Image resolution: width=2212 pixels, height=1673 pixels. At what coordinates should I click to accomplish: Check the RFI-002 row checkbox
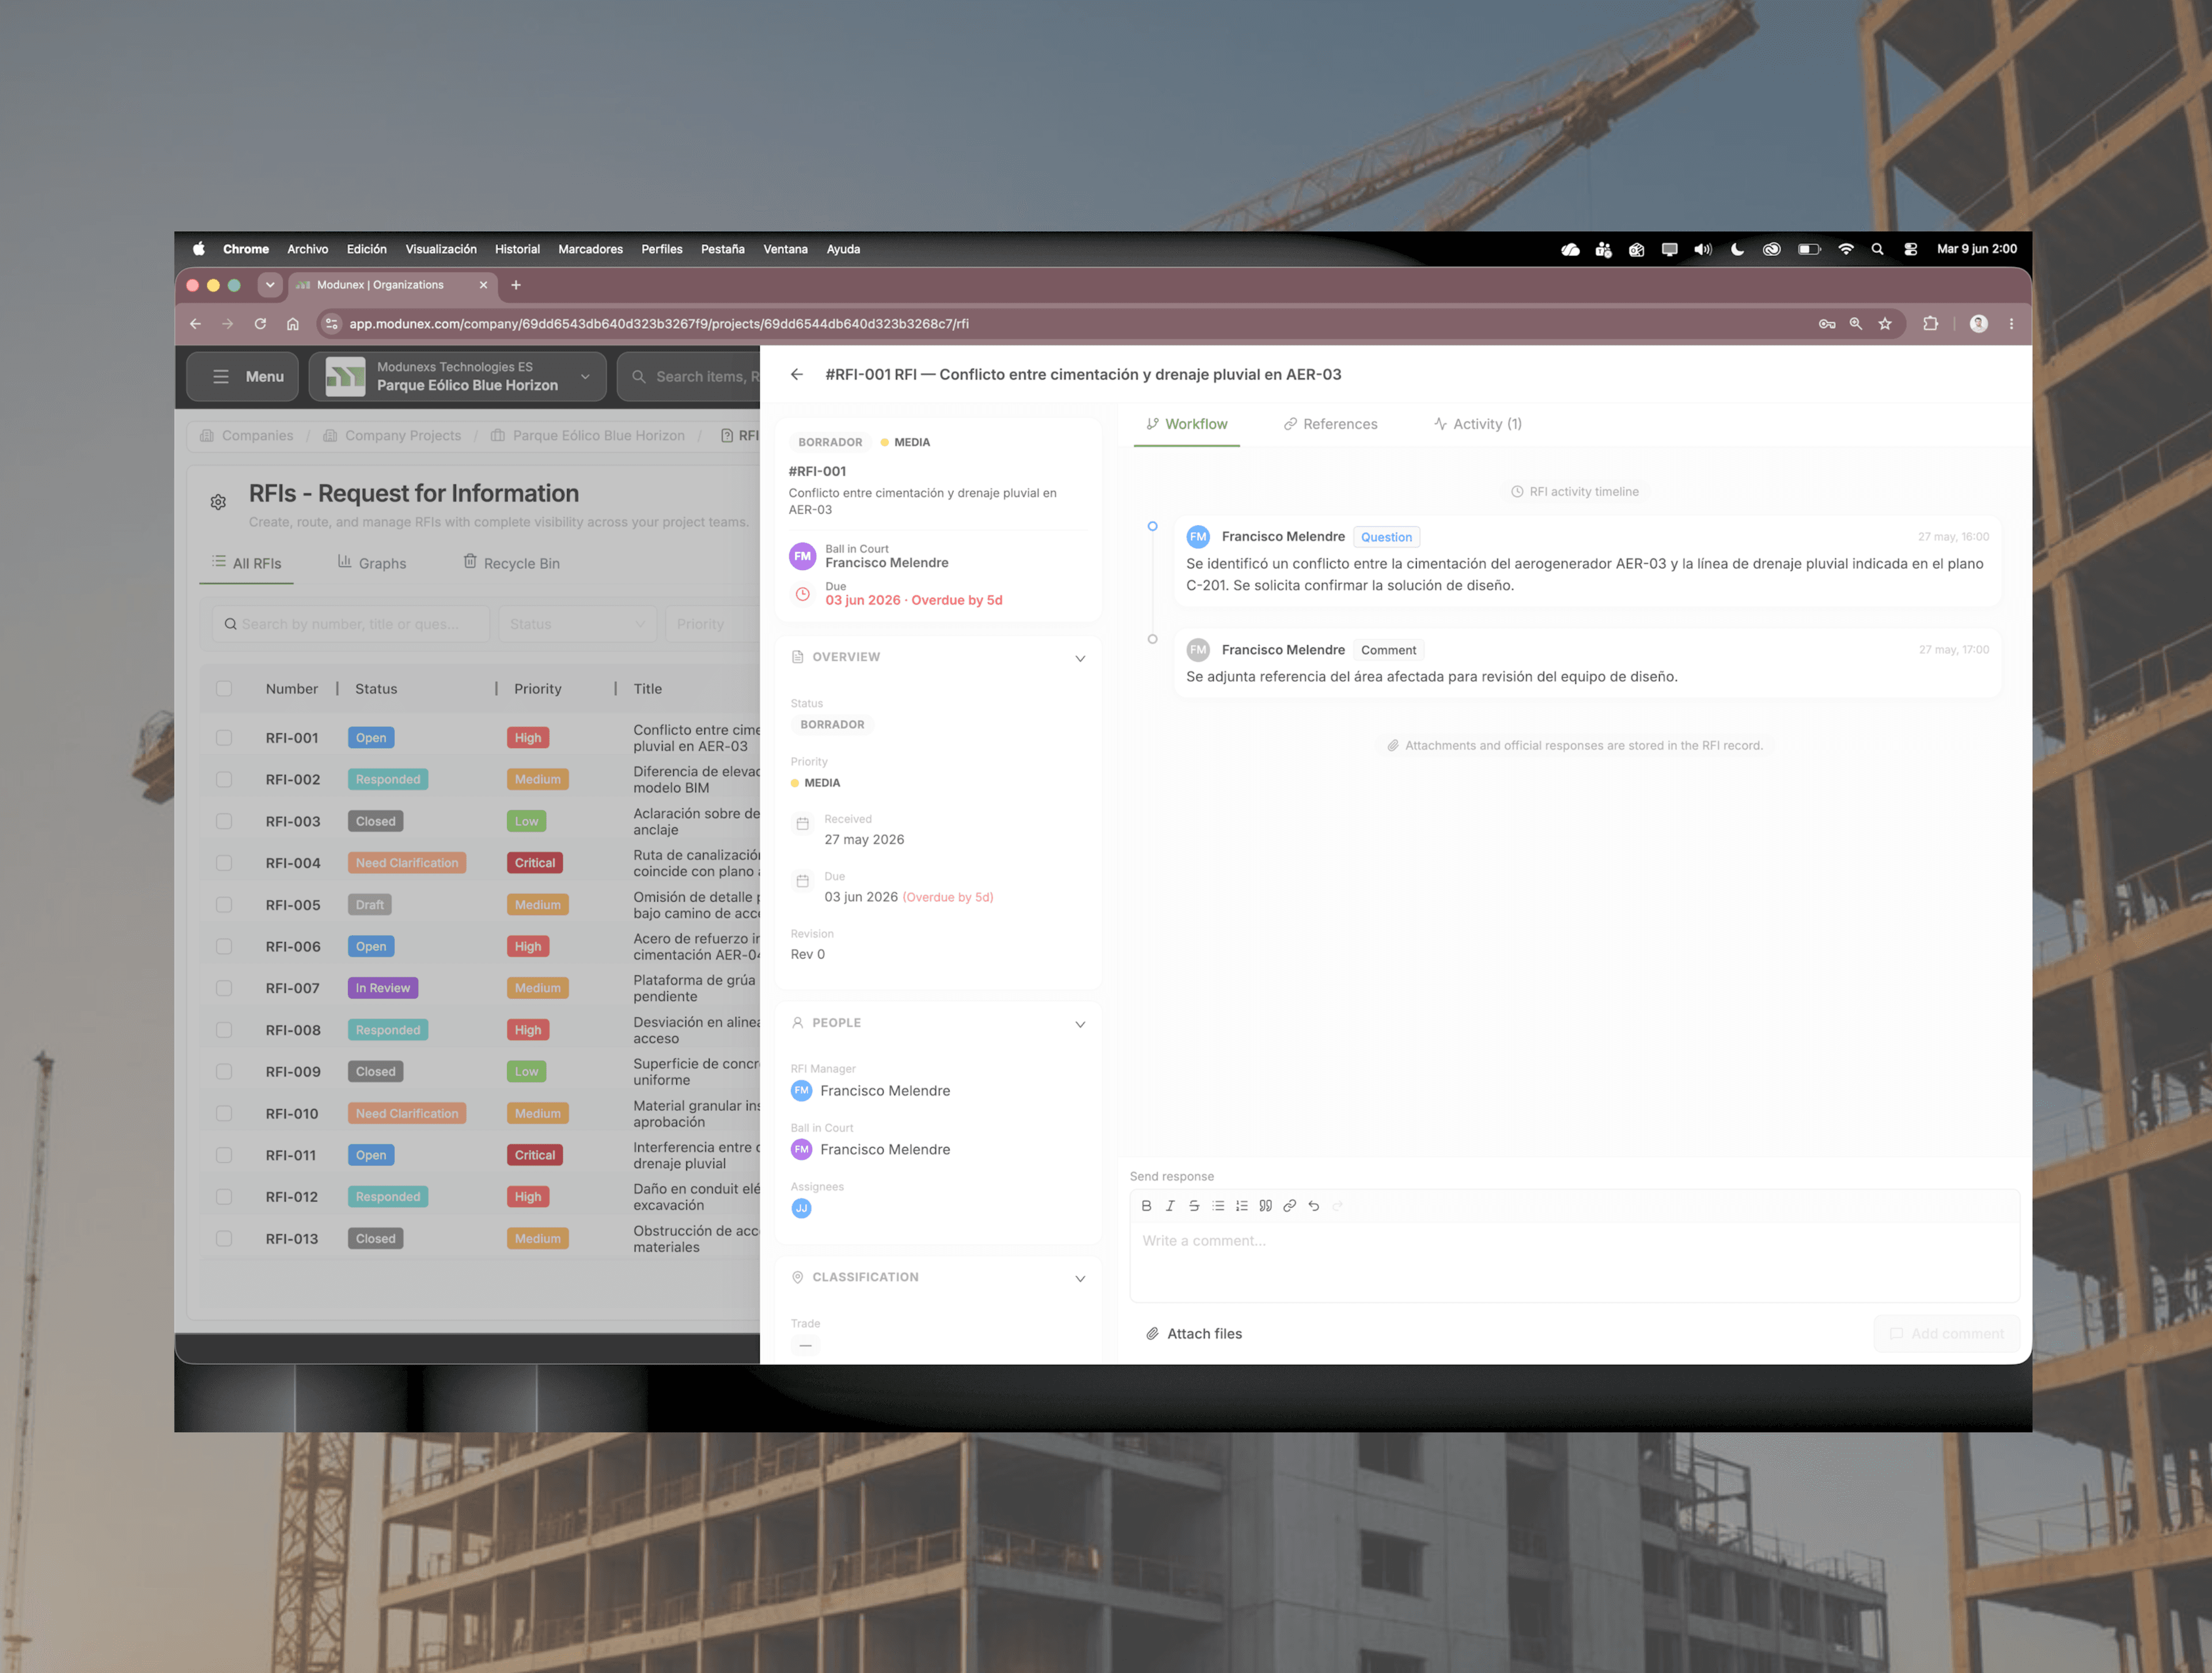click(224, 780)
